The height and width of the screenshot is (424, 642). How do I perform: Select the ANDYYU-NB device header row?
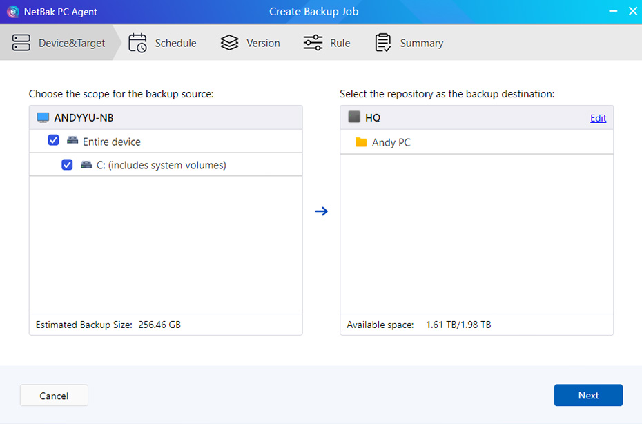point(166,117)
